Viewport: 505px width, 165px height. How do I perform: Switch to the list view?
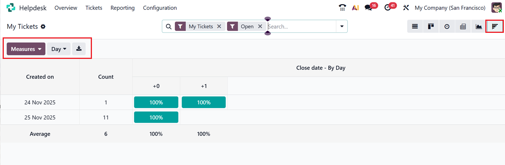coord(415,26)
